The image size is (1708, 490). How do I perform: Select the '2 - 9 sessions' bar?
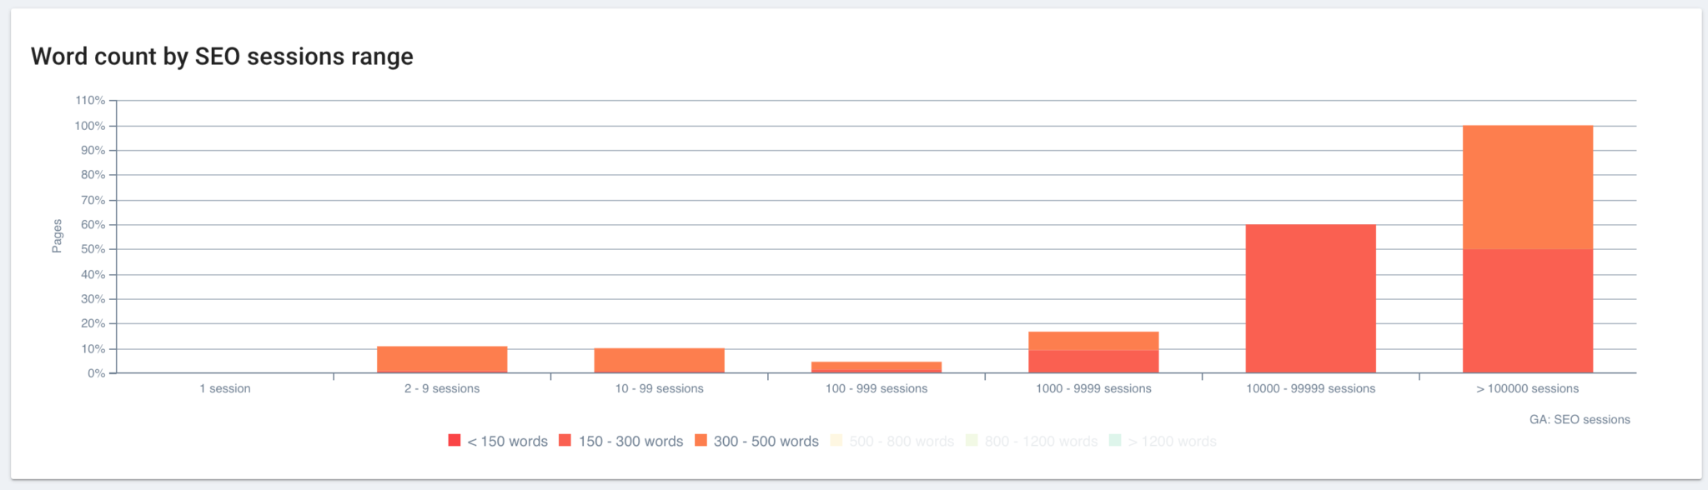pyautogui.click(x=442, y=359)
